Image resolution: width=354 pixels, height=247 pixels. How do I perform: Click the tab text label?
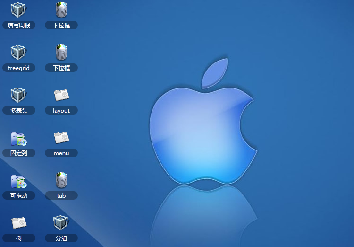61,195
